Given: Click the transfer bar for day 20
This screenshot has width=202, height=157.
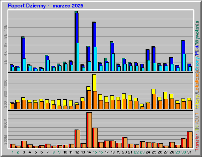Looking at the screenshot, I should (x=125, y=142).
